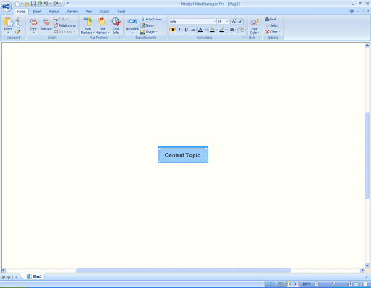Switch to map view in status bar

pyautogui.click(x=290, y=284)
